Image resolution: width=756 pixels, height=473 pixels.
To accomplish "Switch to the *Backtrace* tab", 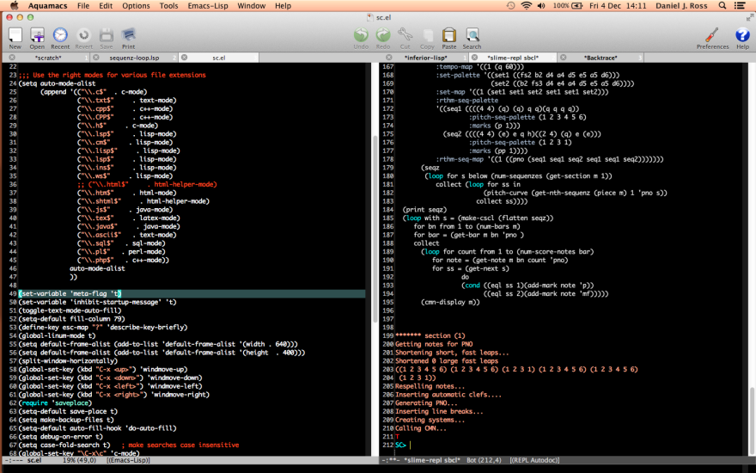I will tap(601, 58).
